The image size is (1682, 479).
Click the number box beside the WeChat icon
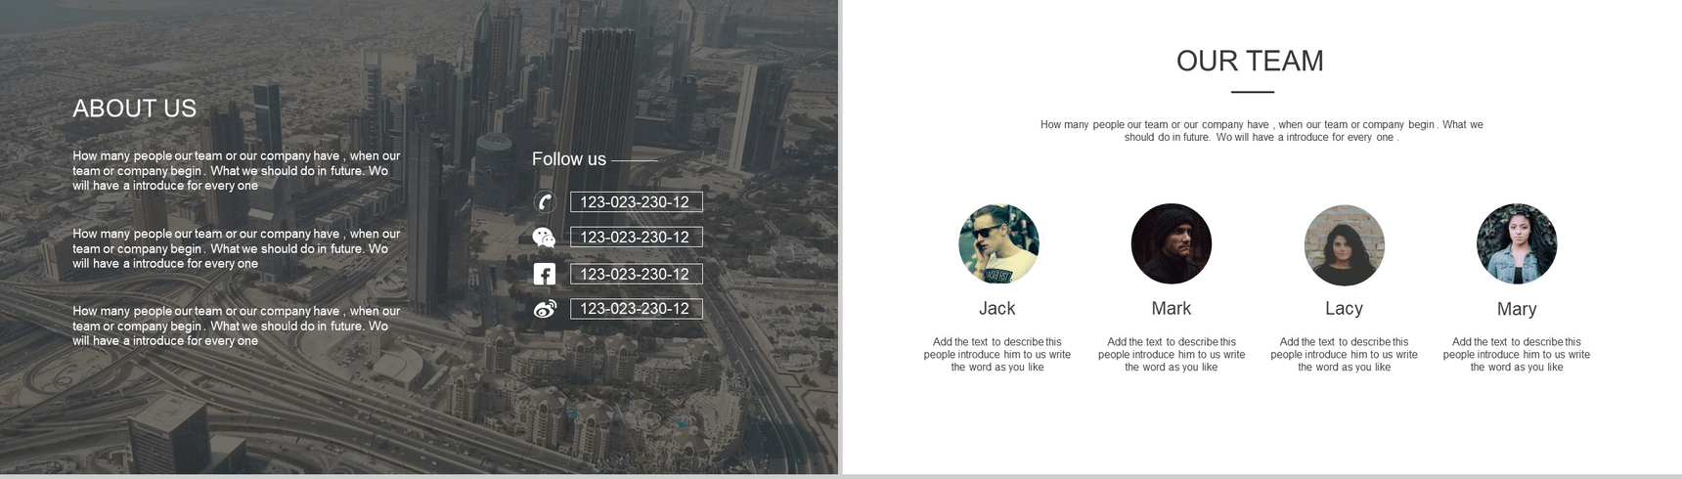click(636, 238)
